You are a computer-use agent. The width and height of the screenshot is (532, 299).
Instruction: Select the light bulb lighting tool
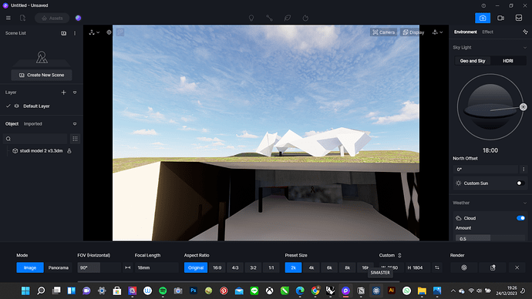click(x=251, y=18)
